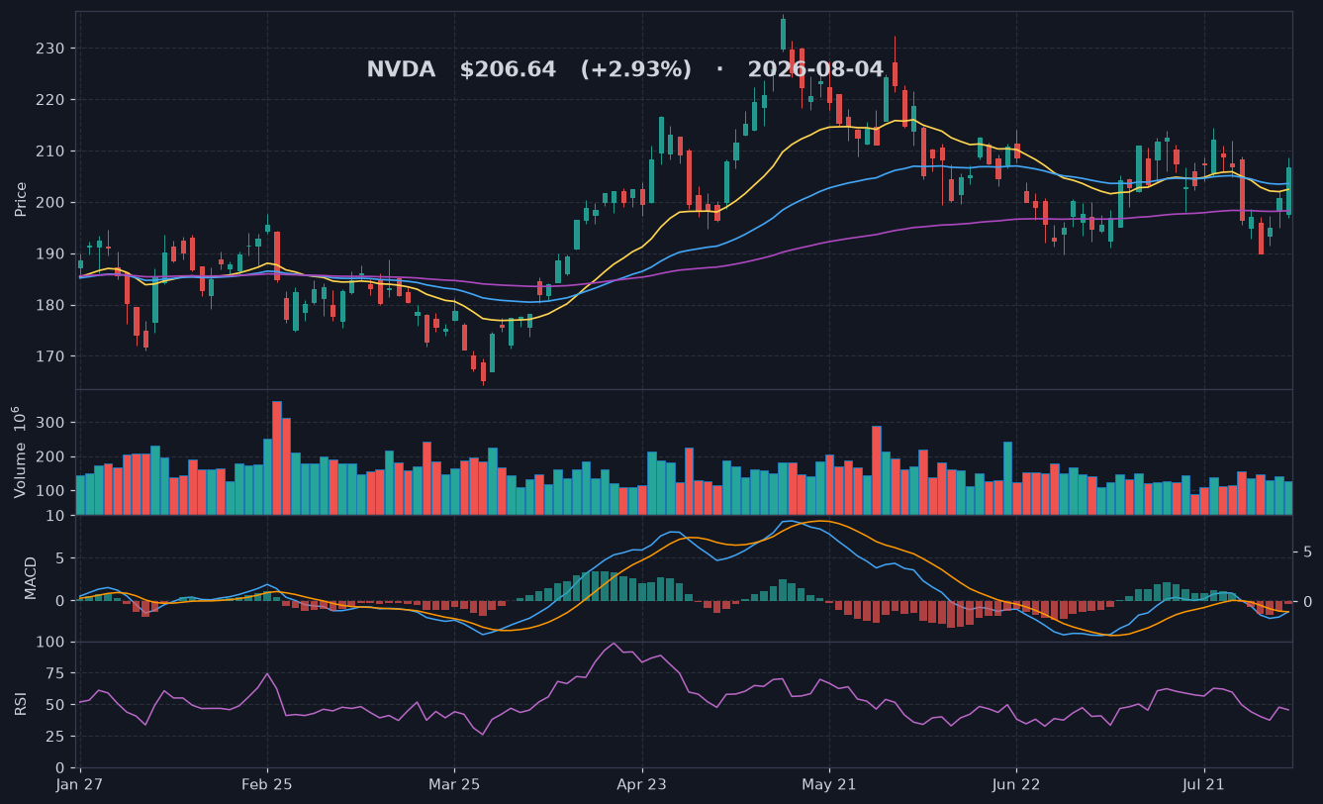Click the 300 tick on Volume axis
This screenshot has width=1323, height=804.
point(51,423)
